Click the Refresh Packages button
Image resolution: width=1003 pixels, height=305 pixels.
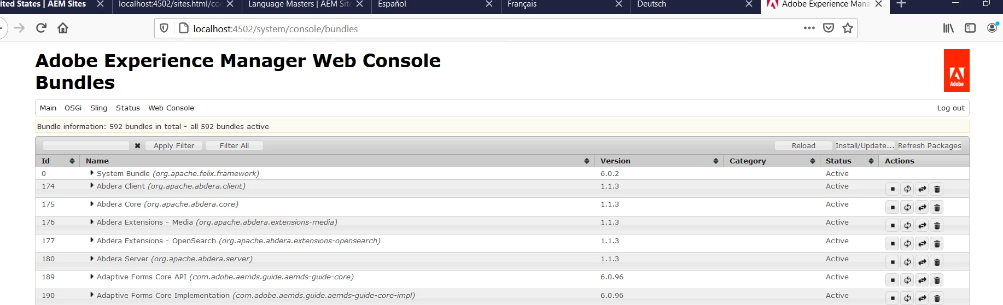click(x=929, y=145)
